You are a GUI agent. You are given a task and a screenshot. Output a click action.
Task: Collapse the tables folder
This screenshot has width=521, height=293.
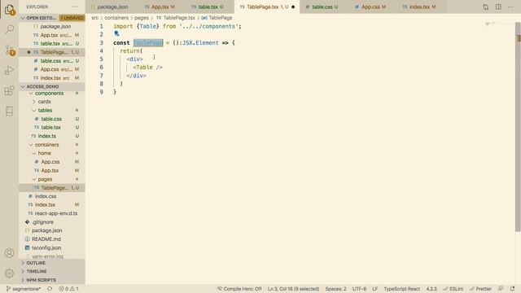(x=52, y=110)
